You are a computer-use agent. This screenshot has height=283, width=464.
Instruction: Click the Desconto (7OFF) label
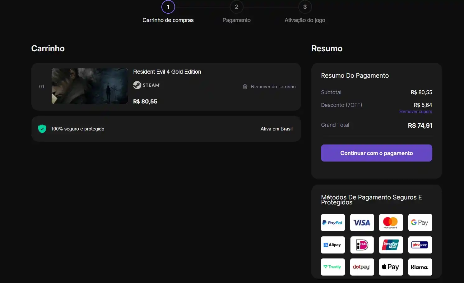point(341,105)
